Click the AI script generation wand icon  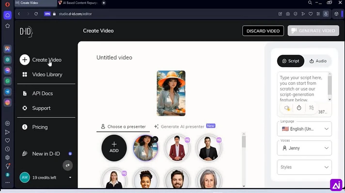pyautogui.click(x=312, y=108)
